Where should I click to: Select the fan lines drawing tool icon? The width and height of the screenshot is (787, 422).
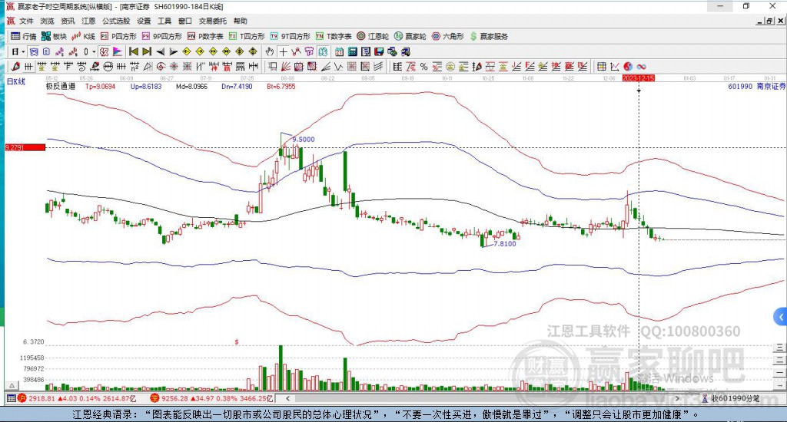(286, 66)
